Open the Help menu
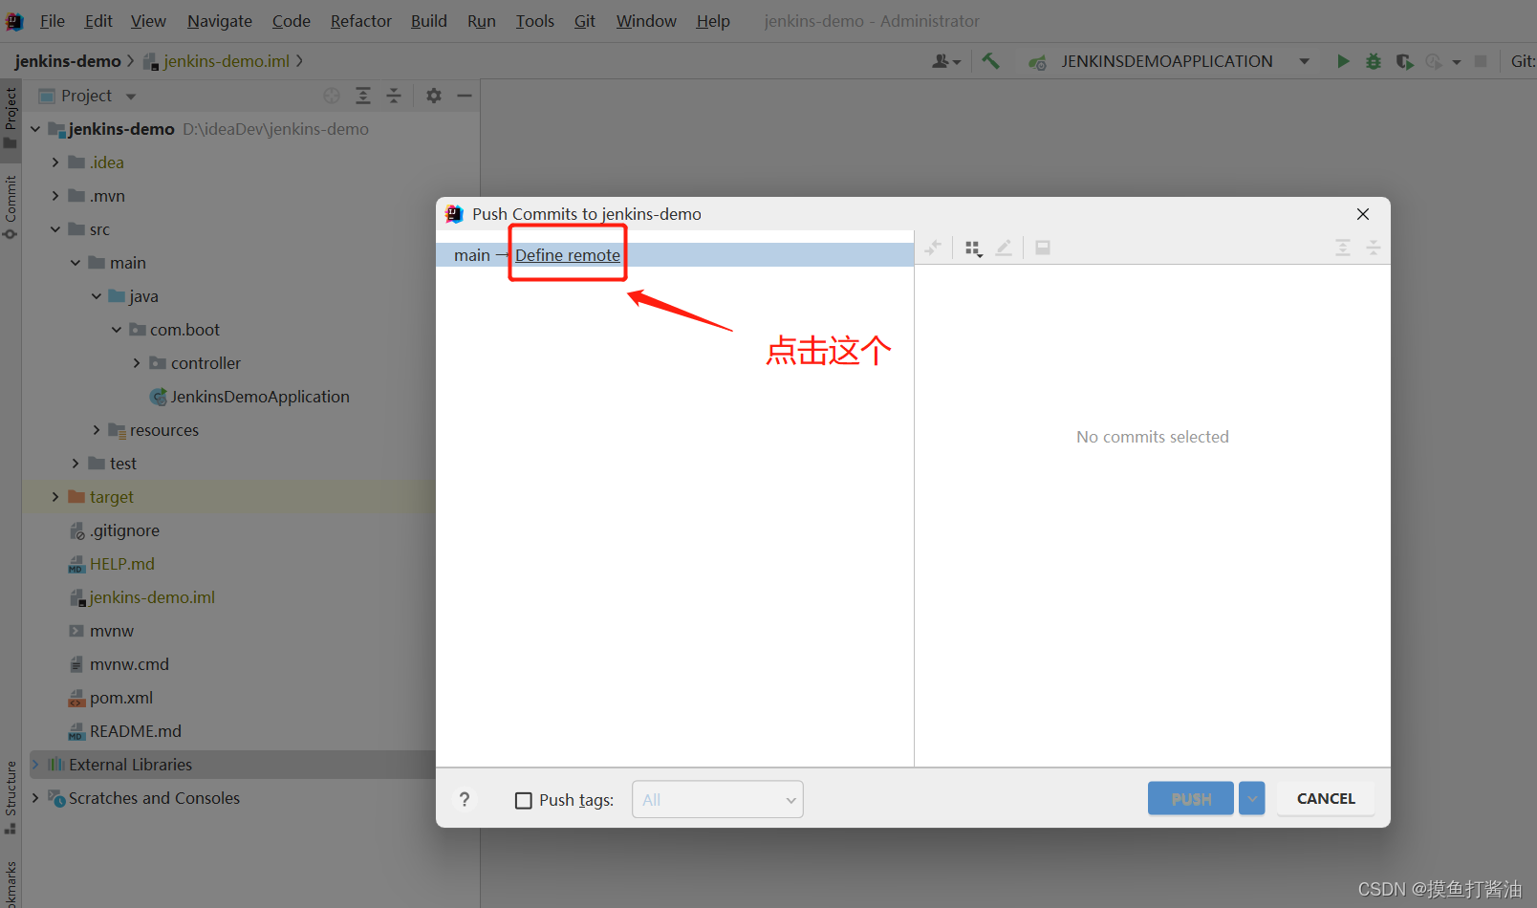Image resolution: width=1537 pixels, height=908 pixels. pos(713,21)
